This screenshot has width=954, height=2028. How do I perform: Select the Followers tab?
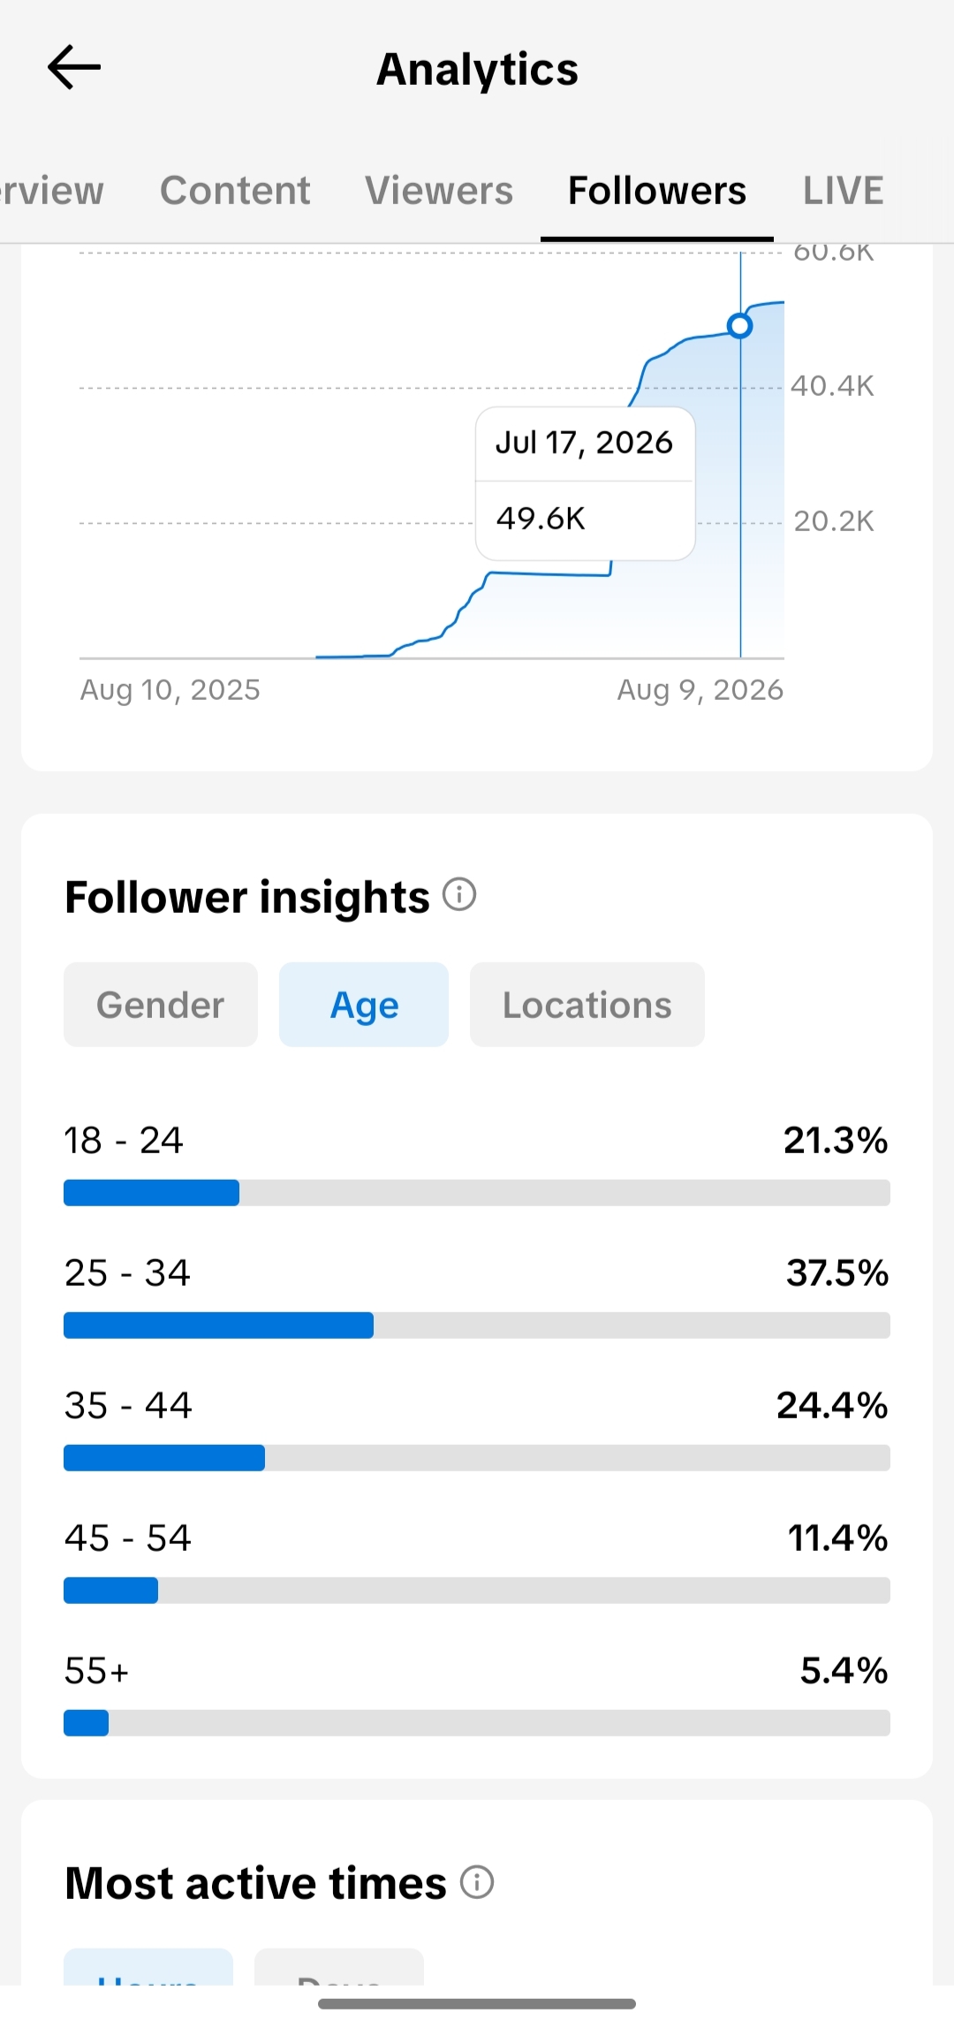[x=657, y=190]
